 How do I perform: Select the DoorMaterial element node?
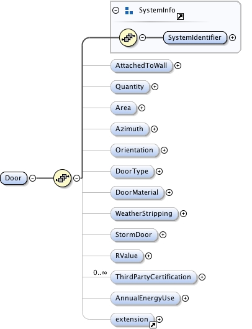pos(137,192)
